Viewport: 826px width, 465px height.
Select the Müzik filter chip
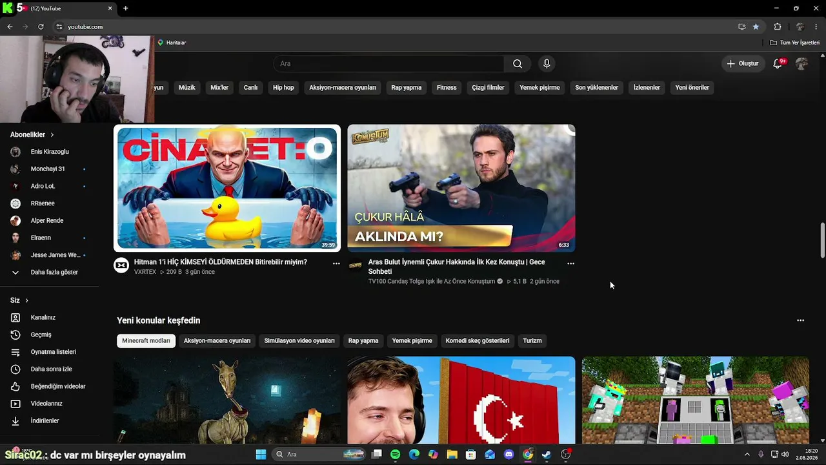pos(186,87)
